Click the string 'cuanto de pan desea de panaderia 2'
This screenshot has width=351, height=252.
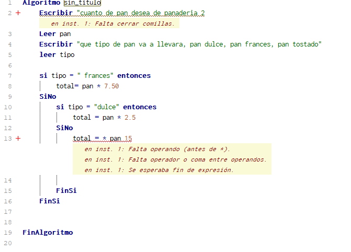(141, 13)
